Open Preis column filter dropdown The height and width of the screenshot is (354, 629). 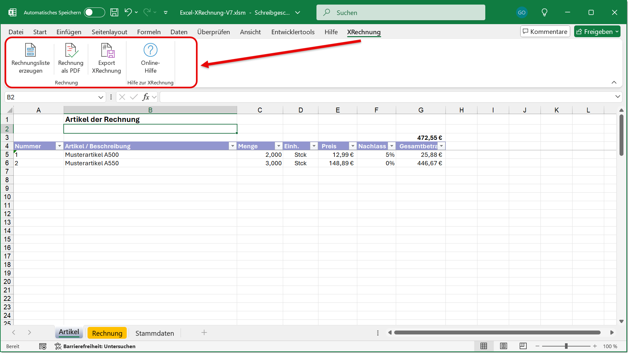[353, 146]
